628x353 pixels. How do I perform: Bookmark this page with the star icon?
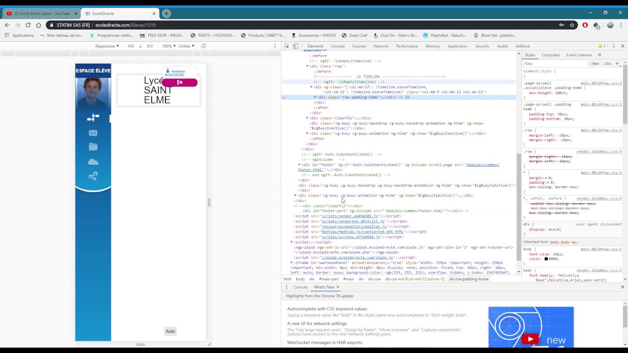(572, 25)
